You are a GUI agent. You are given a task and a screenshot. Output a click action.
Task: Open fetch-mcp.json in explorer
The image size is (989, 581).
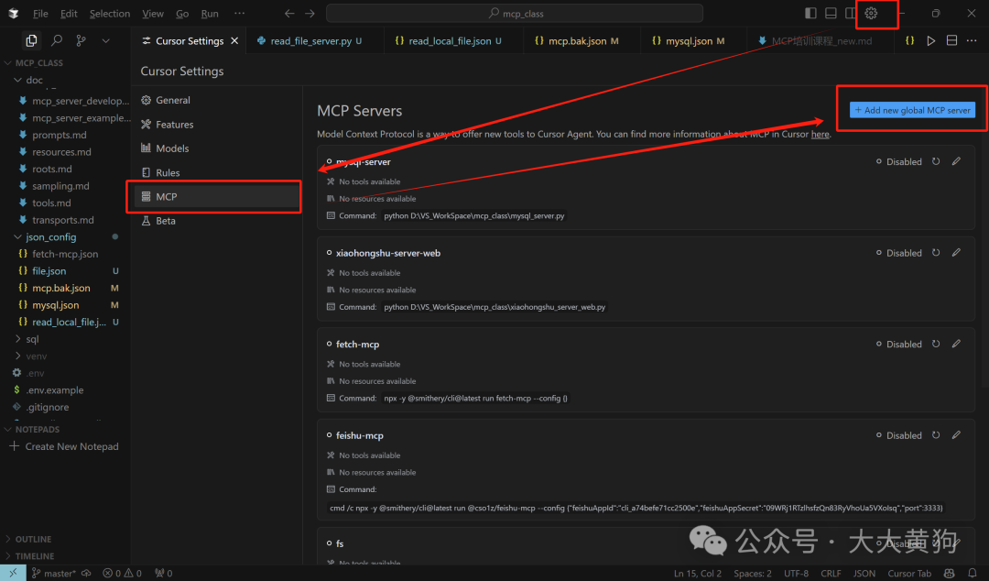pyautogui.click(x=66, y=254)
